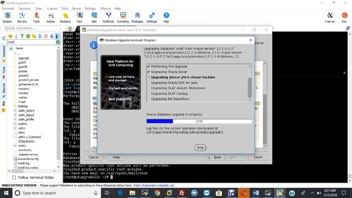Click the red Exit power icon
352x198 pixels.
click(344, 18)
